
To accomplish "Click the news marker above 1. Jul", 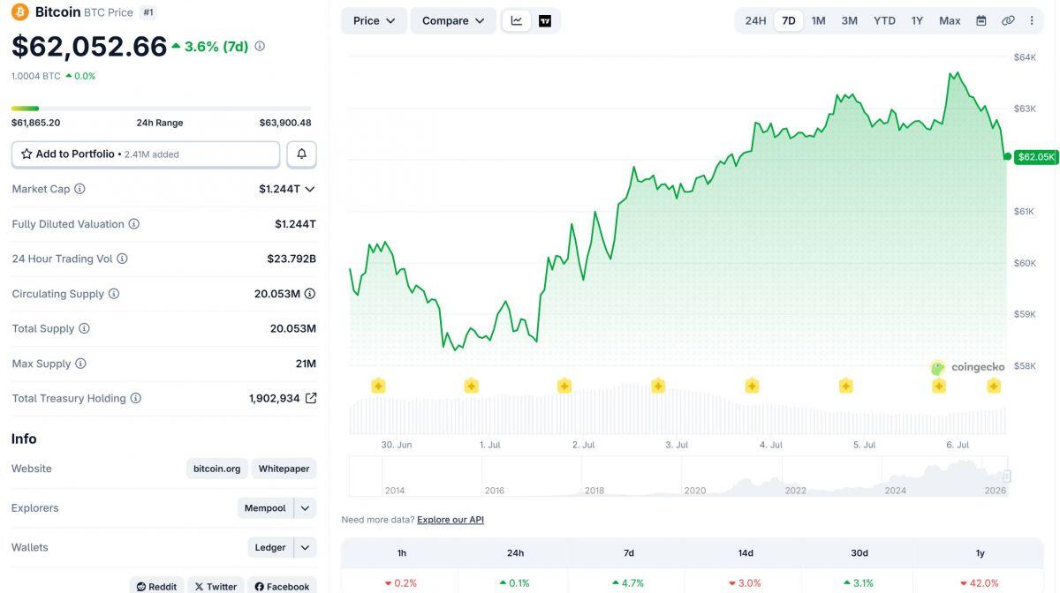I will coord(471,386).
